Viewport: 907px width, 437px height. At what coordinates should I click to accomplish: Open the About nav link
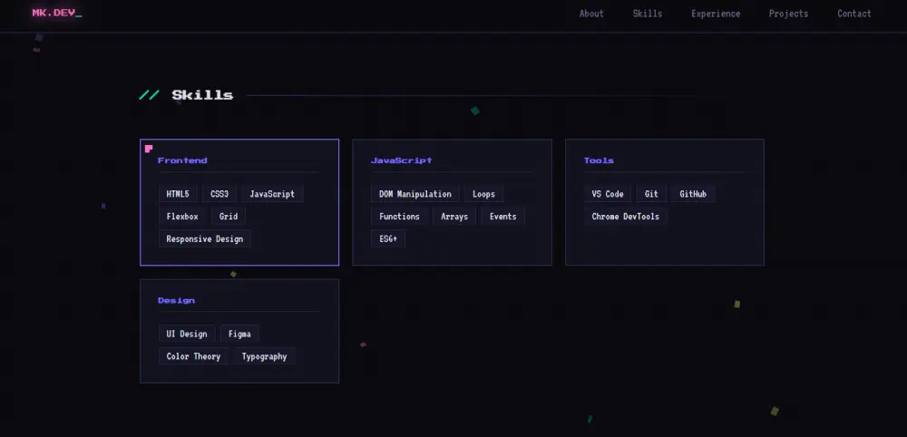click(x=591, y=14)
